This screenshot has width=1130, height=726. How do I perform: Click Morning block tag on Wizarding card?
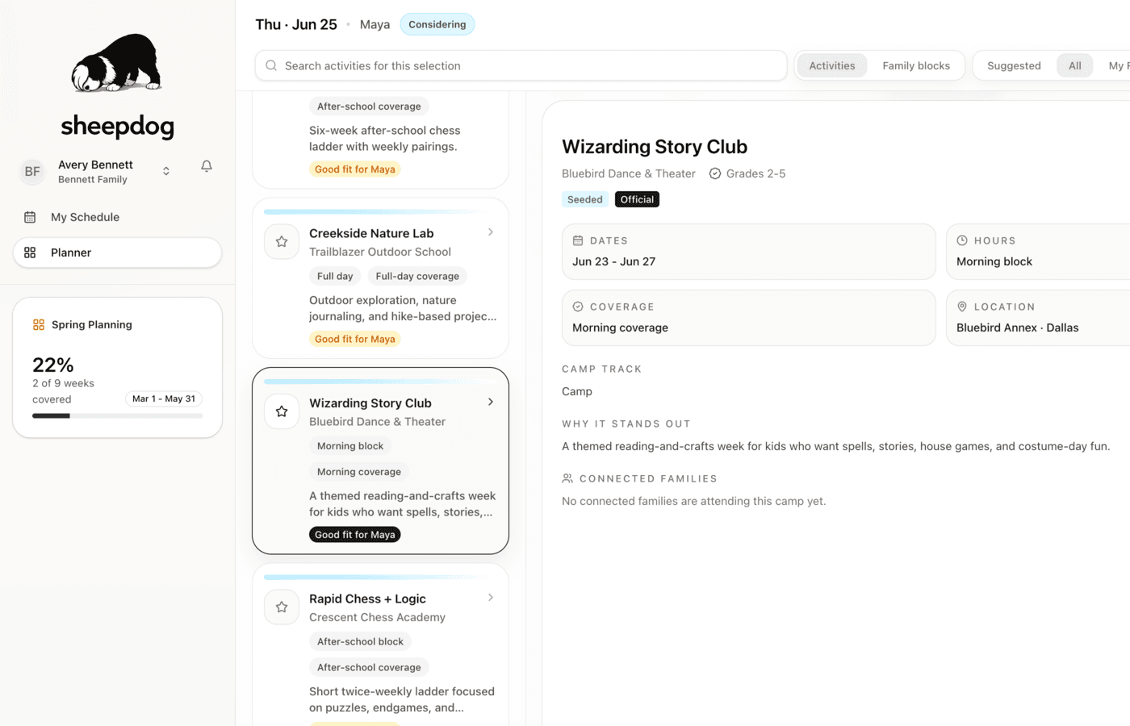pos(350,445)
